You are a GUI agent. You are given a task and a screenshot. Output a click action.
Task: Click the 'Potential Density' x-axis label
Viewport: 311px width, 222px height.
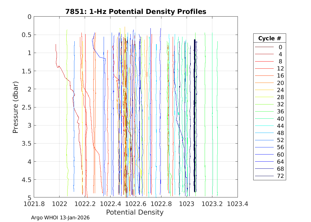click(135, 212)
